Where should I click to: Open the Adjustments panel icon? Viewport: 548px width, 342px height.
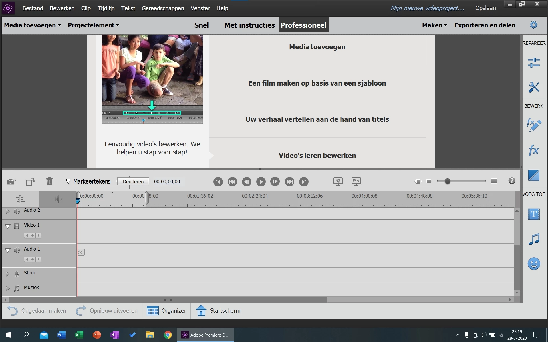point(533,63)
